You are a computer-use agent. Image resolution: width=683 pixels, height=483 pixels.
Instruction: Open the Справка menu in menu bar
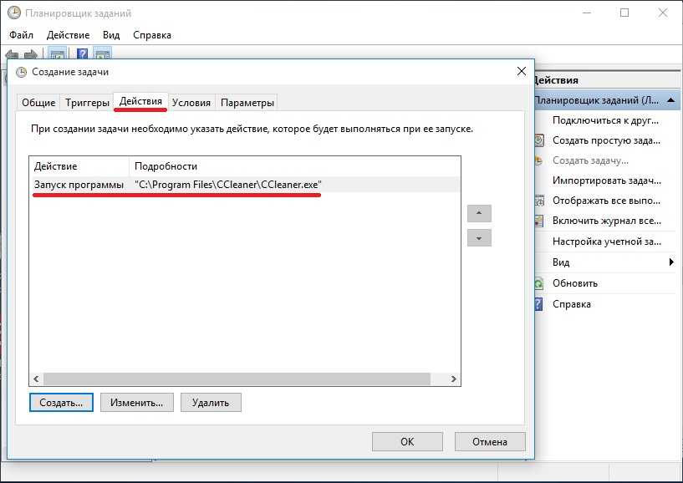[x=152, y=35]
